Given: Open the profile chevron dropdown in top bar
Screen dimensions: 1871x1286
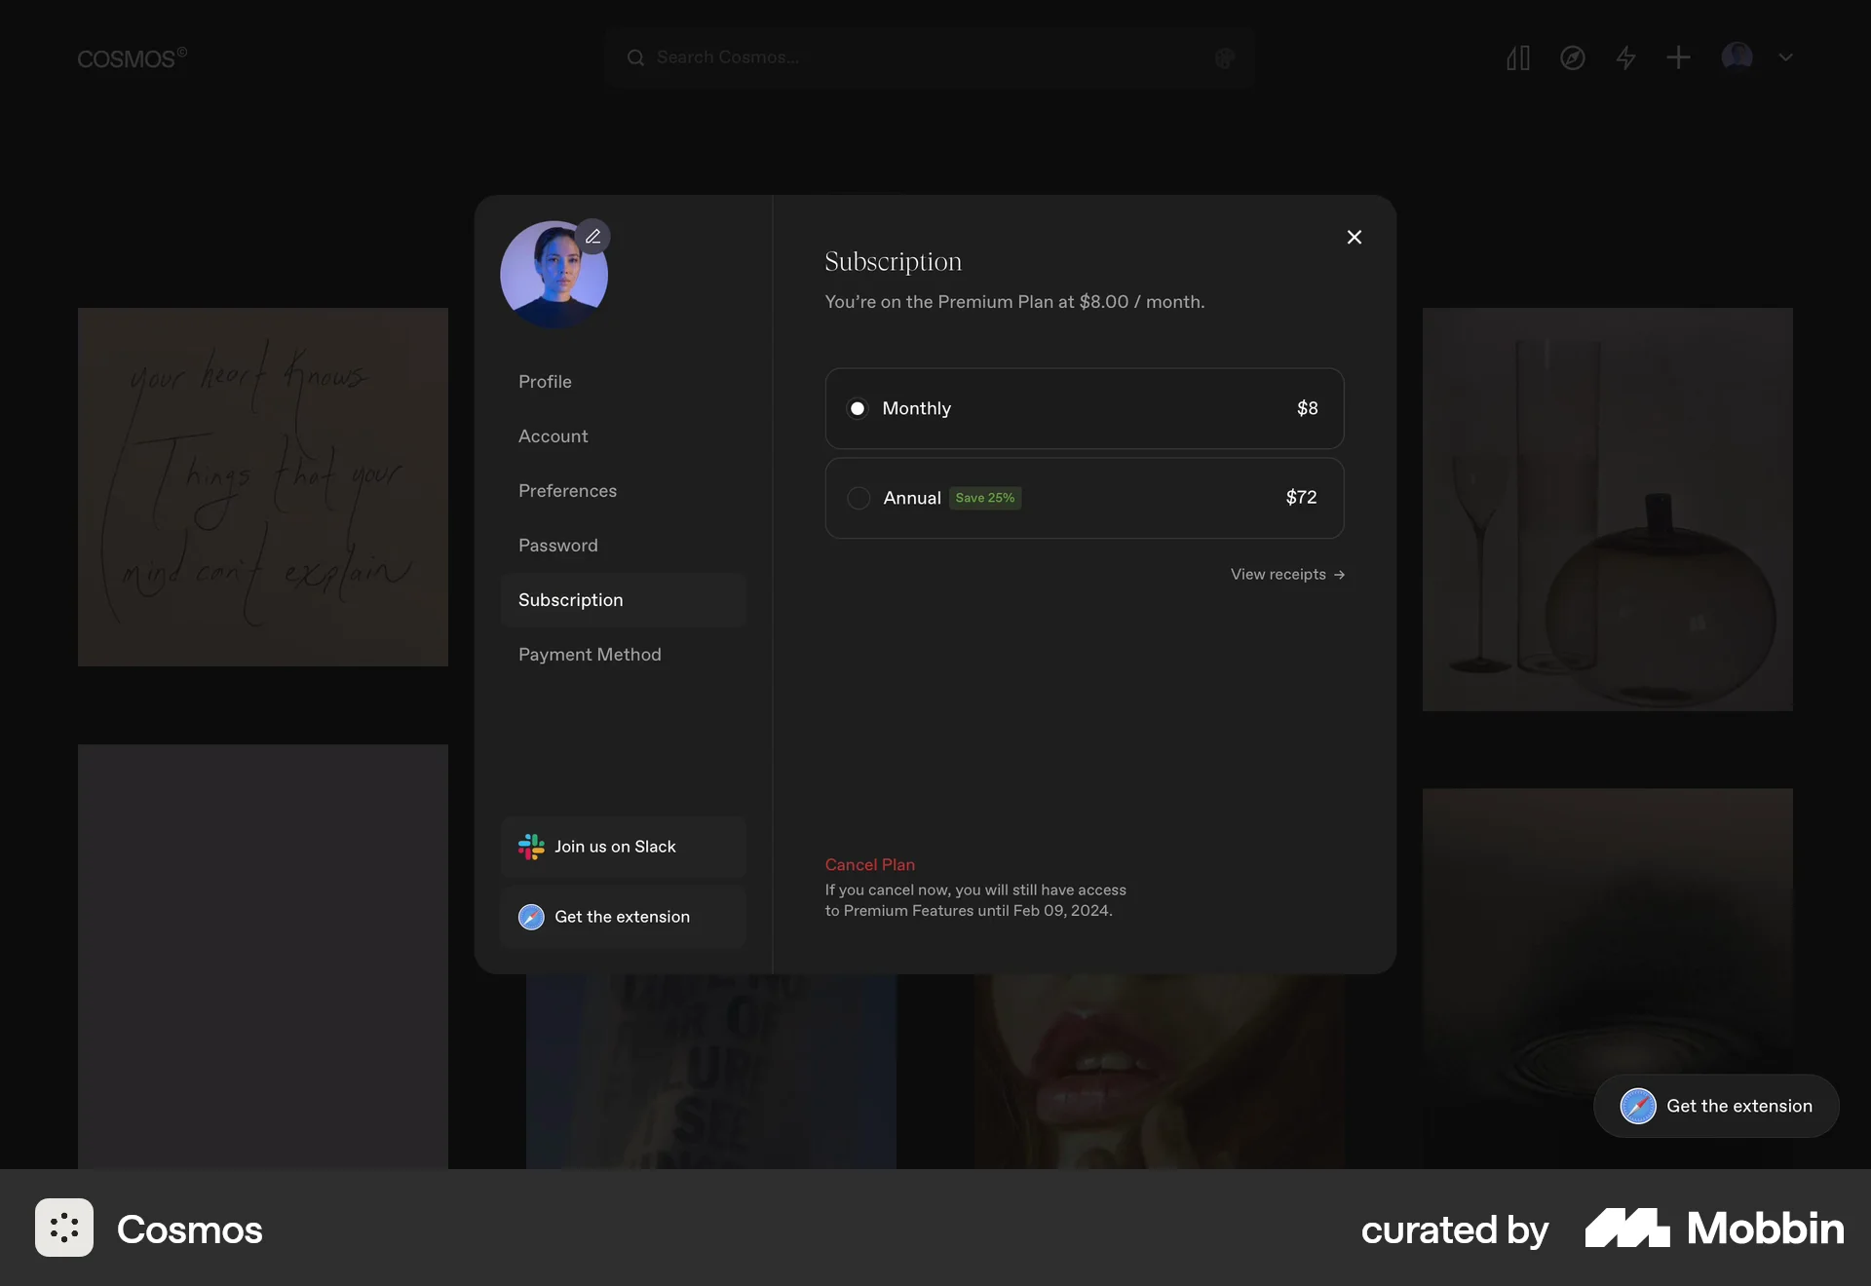Looking at the screenshot, I should coord(1786,57).
